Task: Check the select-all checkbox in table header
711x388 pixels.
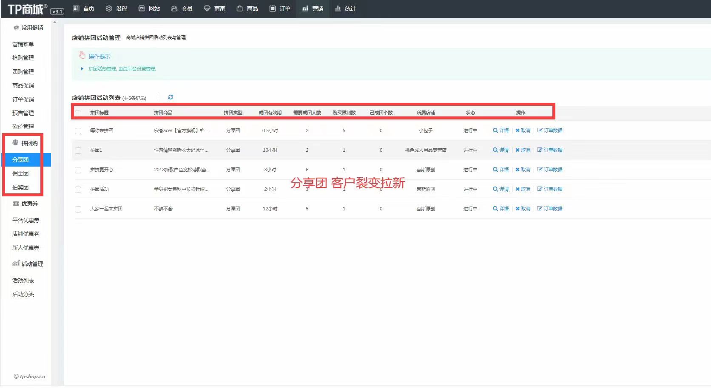Action: pos(78,113)
